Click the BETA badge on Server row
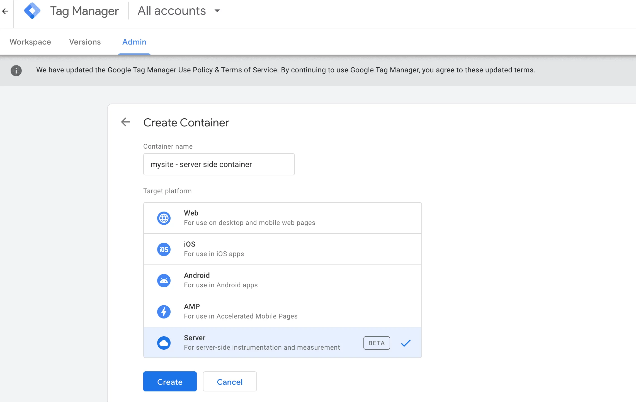Image resolution: width=636 pixels, height=402 pixels. pyautogui.click(x=377, y=343)
